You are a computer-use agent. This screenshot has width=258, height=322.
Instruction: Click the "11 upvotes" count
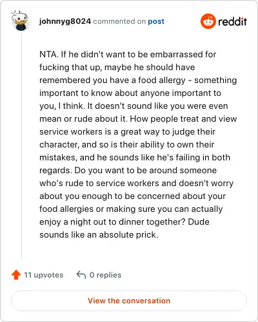click(44, 275)
